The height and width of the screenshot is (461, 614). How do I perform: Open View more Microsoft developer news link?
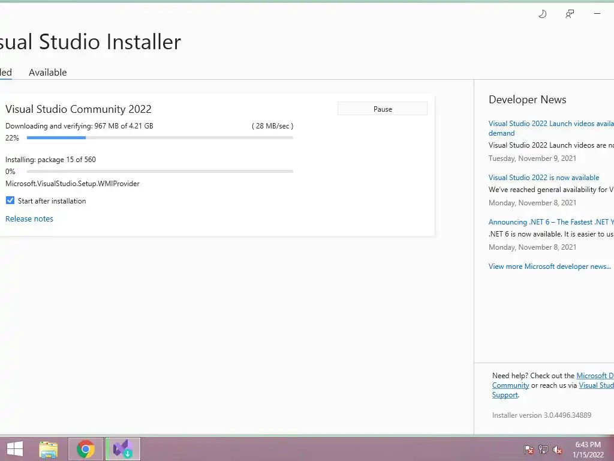click(550, 267)
